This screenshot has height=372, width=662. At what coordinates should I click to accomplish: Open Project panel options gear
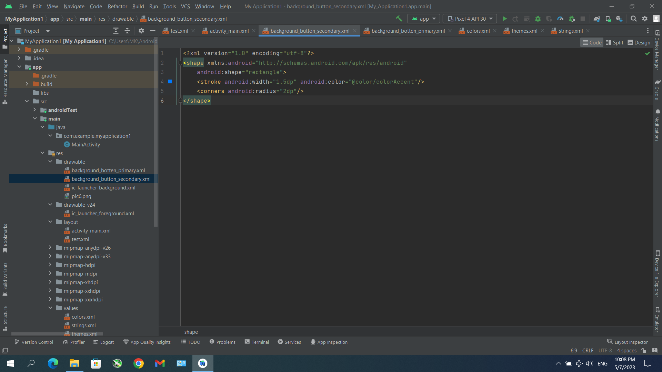pos(141,31)
